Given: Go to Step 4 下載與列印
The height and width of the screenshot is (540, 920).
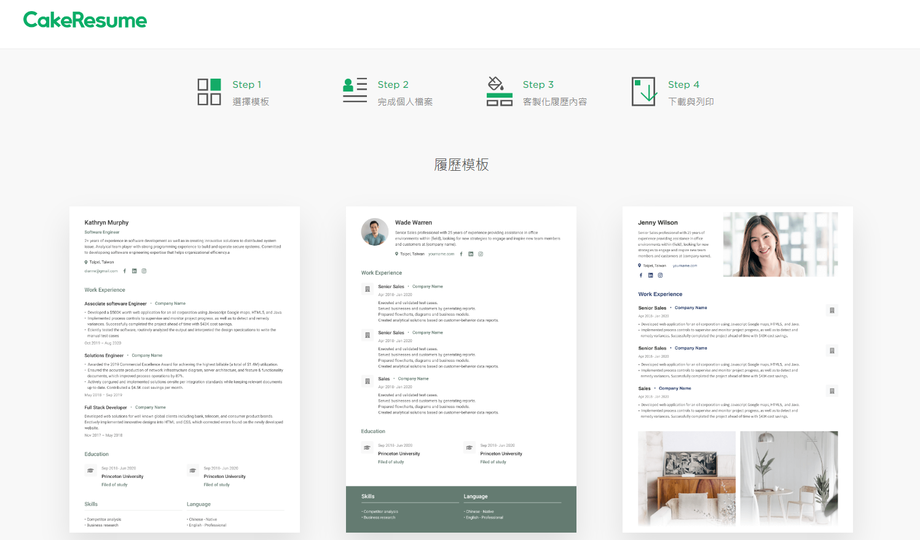Looking at the screenshot, I should 691,101.
